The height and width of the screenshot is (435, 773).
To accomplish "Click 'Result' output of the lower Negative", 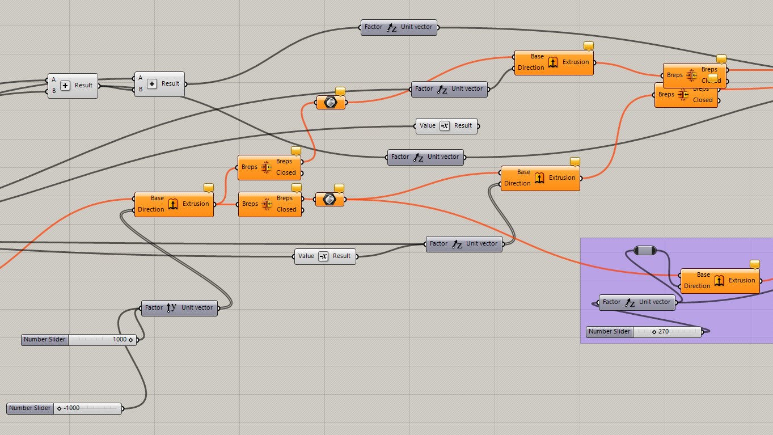I will [341, 256].
